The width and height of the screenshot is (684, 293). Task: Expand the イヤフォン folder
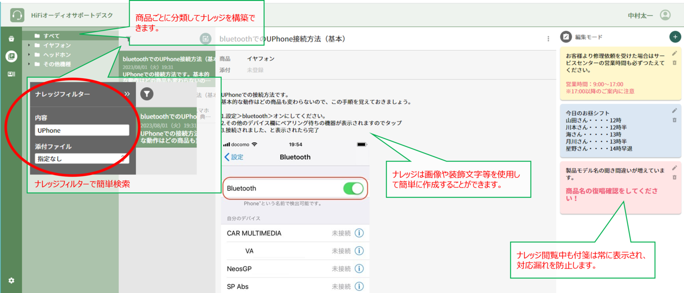pos(29,46)
